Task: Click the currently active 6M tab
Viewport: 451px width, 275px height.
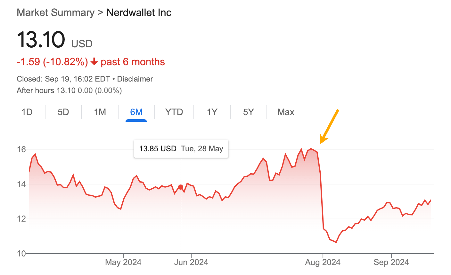Action: [136, 112]
